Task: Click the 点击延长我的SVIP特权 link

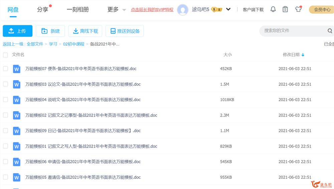Action: coord(152,10)
